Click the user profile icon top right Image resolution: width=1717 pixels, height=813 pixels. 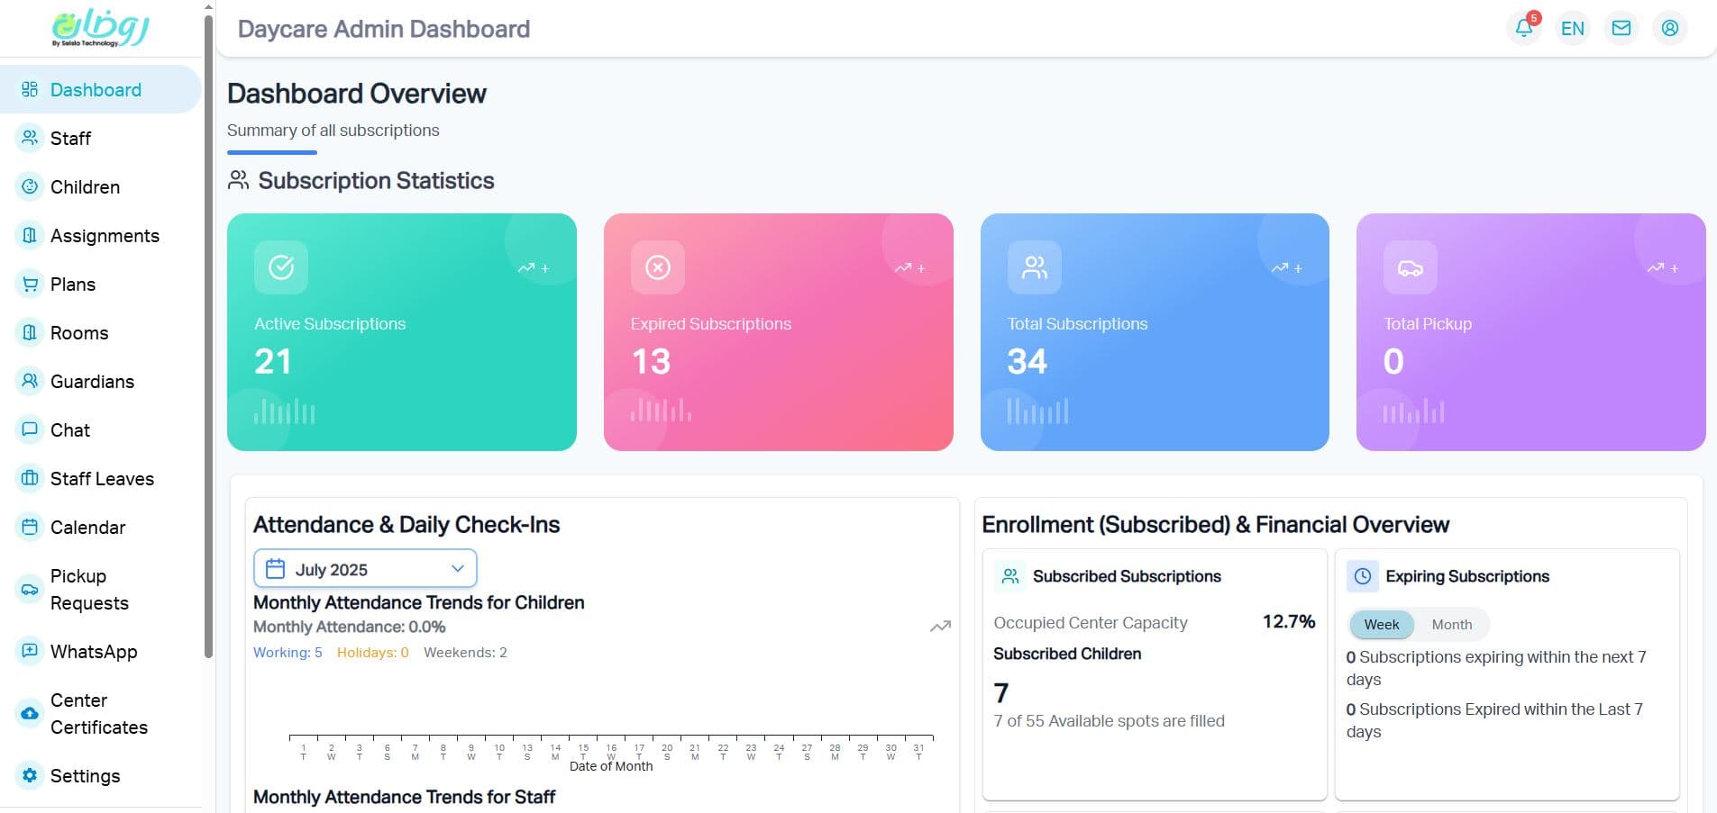tap(1669, 28)
